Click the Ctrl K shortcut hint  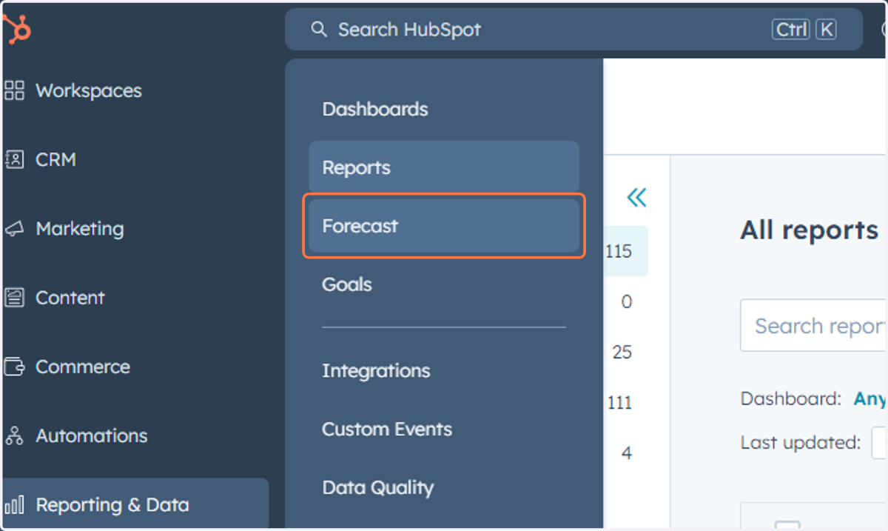[804, 30]
